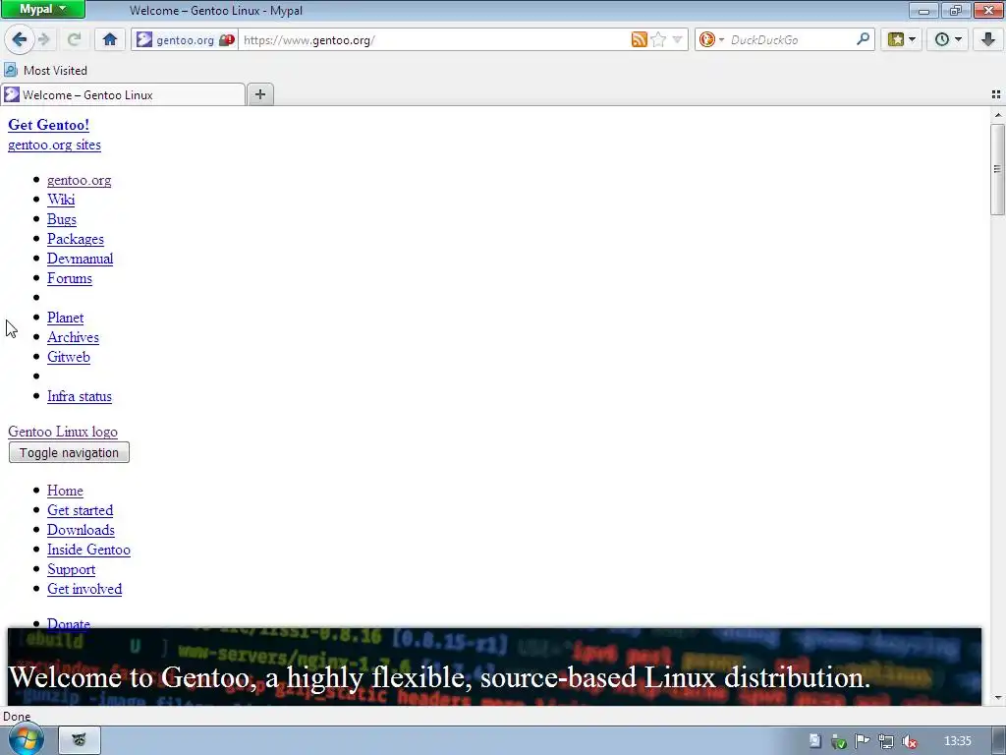Open the Devmanual link

pos(81,259)
